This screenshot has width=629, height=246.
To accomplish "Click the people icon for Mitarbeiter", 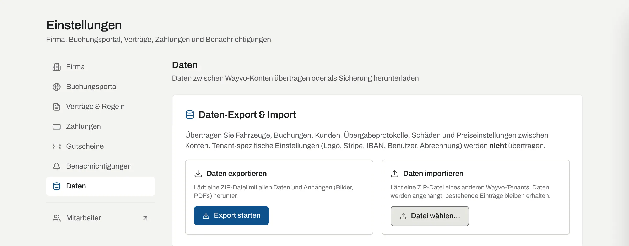I will click(57, 218).
